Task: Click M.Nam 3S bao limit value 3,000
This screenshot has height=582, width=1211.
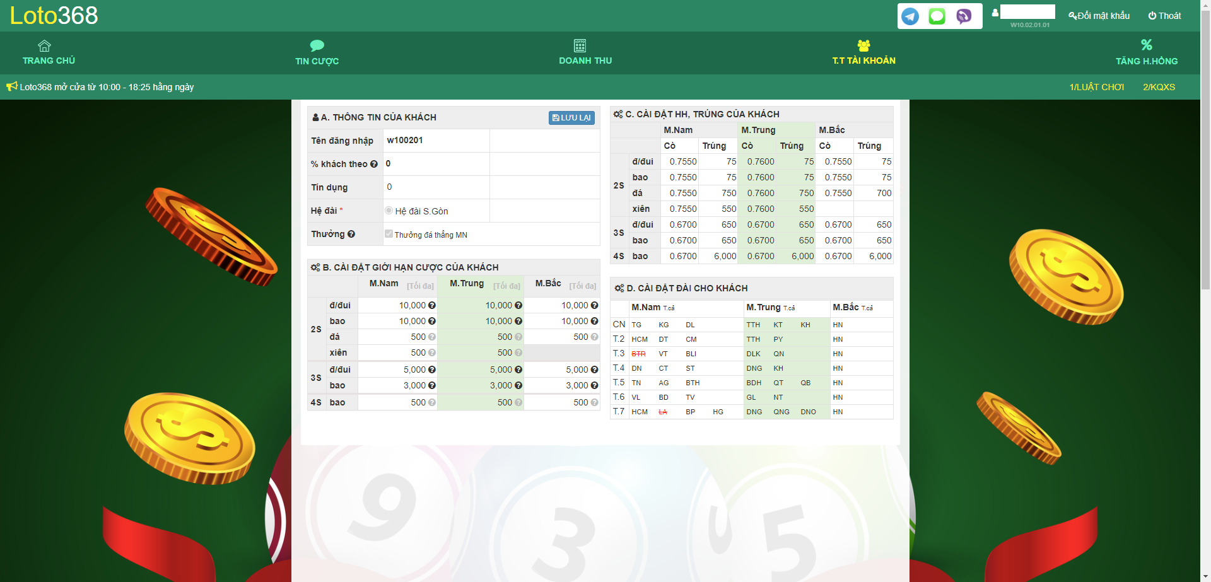Action: [414, 385]
